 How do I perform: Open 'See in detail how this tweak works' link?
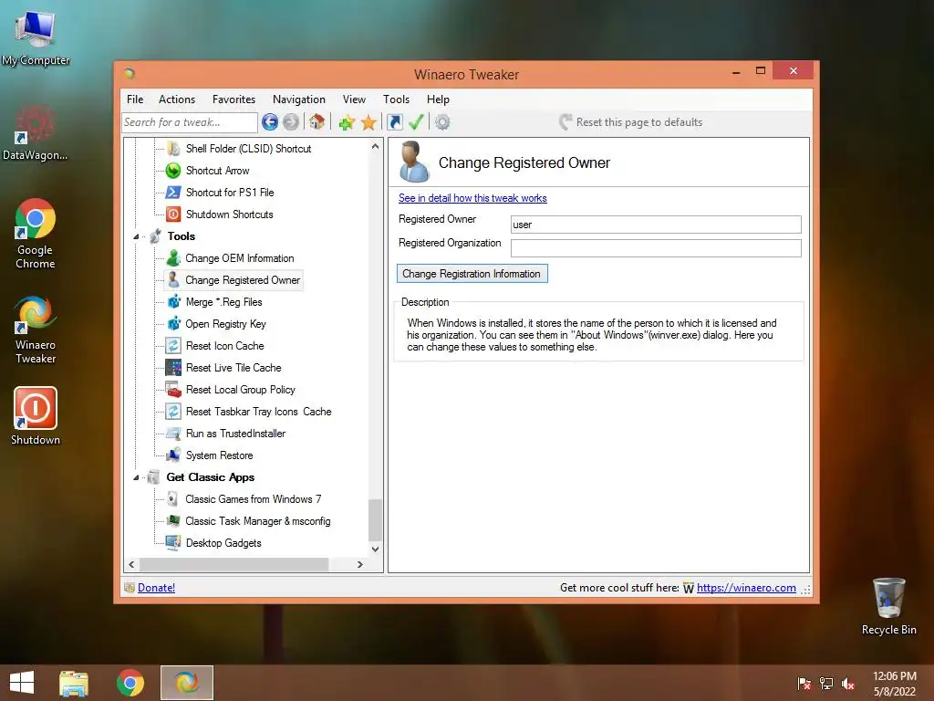tap(472, 198)
